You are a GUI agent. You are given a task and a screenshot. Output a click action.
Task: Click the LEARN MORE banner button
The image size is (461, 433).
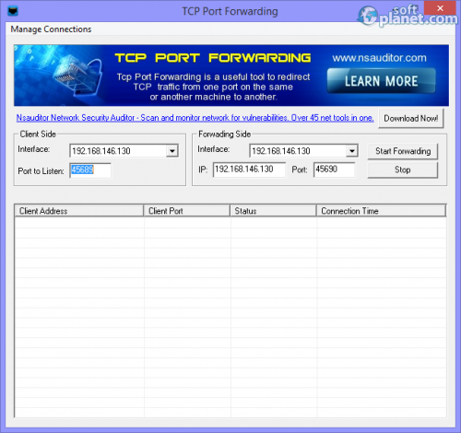[381, 81]
